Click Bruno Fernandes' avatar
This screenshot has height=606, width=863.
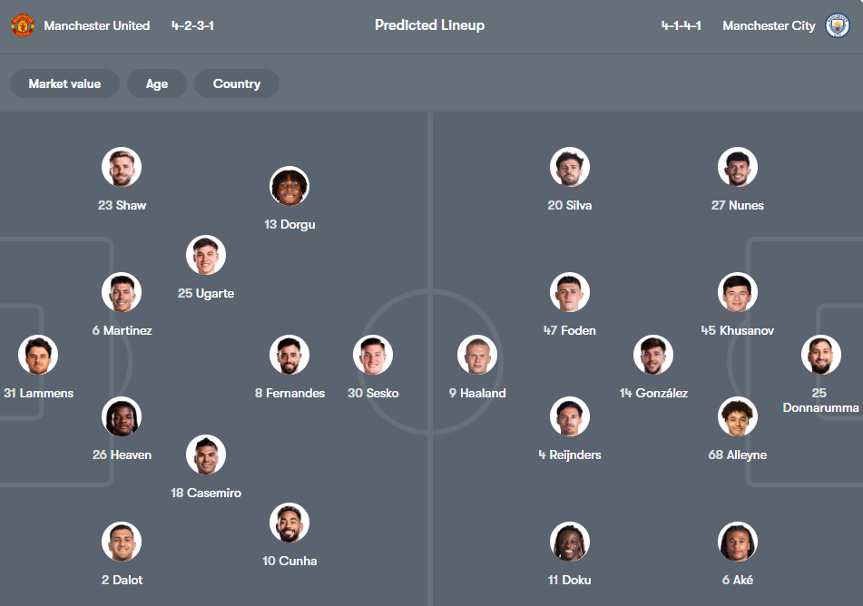click(x=289, y=355)
